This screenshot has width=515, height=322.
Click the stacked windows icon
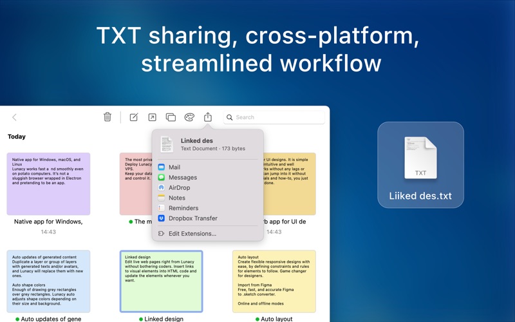(171, 117)
